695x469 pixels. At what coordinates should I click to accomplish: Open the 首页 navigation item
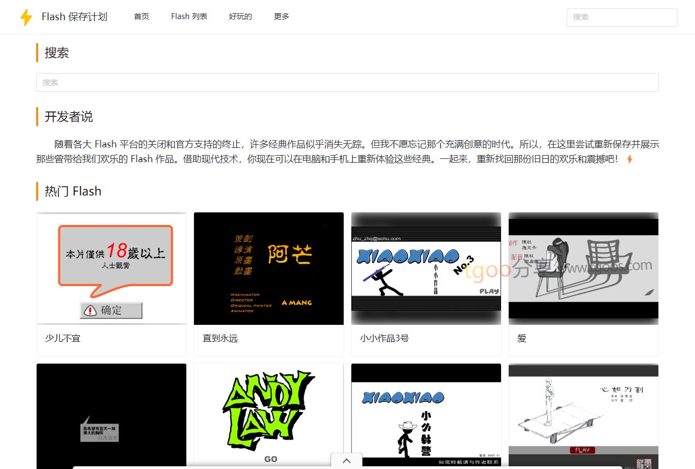pos(142,17)
